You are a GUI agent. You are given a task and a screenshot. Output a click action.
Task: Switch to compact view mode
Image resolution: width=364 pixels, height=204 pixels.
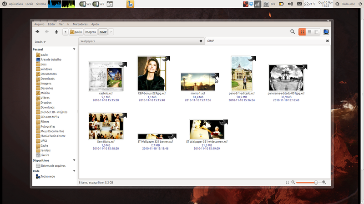(x=316, y=32)
